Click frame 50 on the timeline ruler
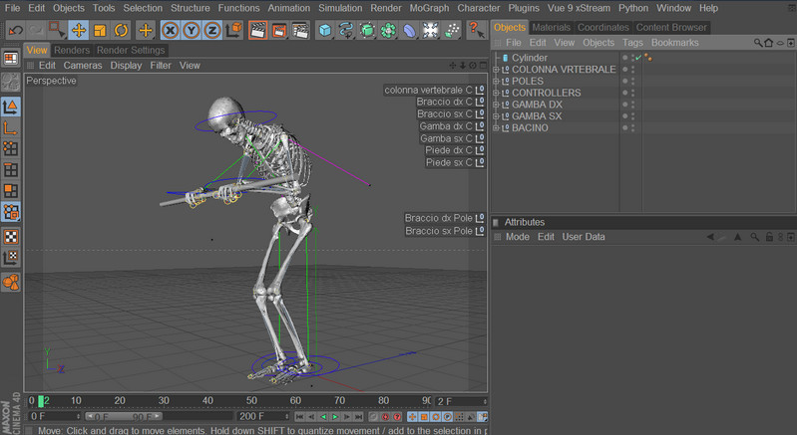797x435 pixels. pyautogui.click(x=253, y=400)
